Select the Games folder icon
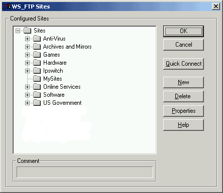This screenshot has width=223, height=193. (37, 55)
